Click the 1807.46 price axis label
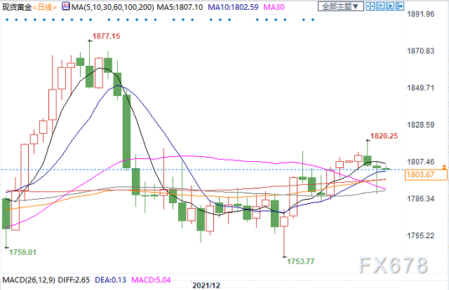 pos(421,162)
